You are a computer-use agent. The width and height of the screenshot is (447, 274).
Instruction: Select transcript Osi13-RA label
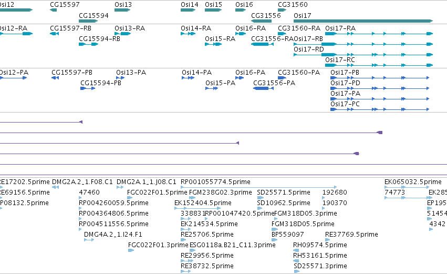130,28
